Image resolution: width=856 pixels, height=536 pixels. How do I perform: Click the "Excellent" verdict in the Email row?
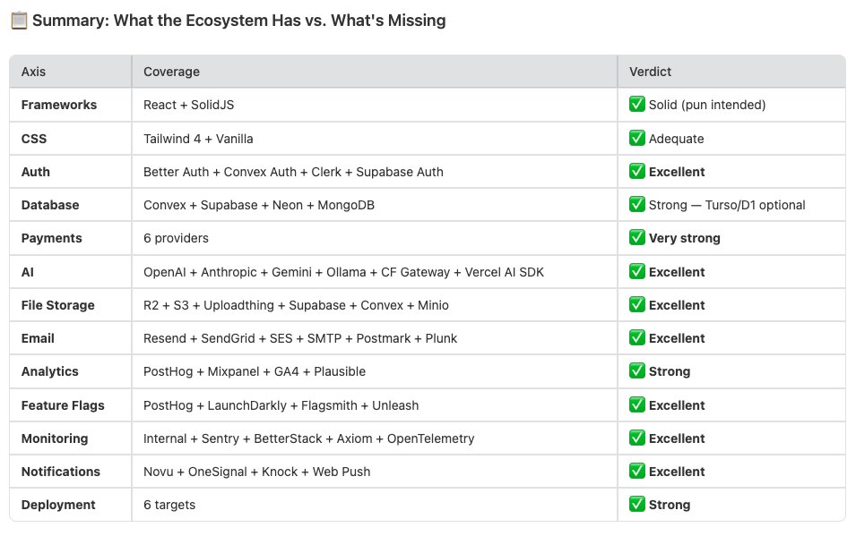coord(677,338)
